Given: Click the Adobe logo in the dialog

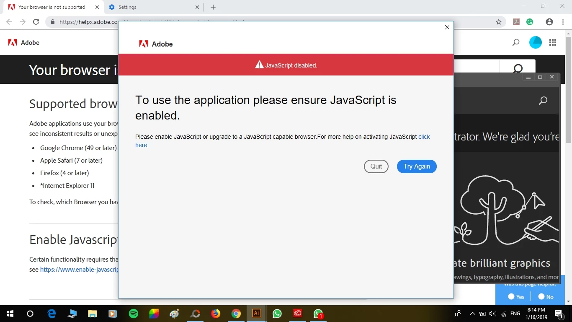Looking at the screenshot, I should (156, 44).
